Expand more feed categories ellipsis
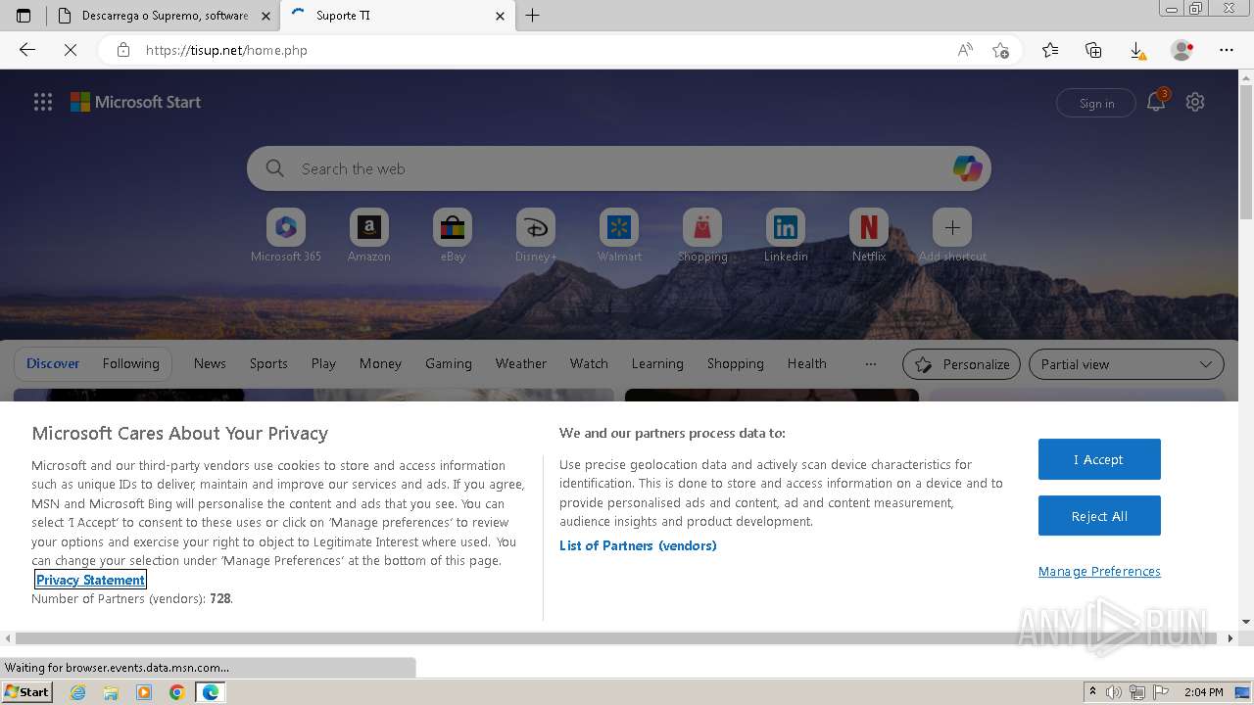Viewport: 1254px width, 705px height. tap(870, 364)
